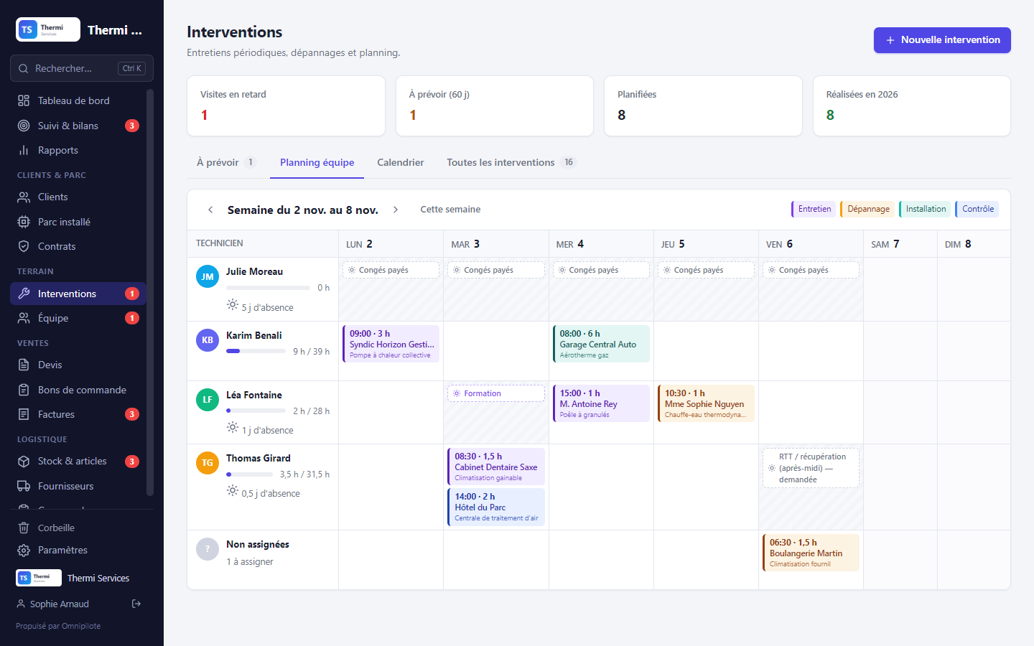Click the search magnifier icon
This screenshot has width=1034, height=646.
tap(24, 68)
